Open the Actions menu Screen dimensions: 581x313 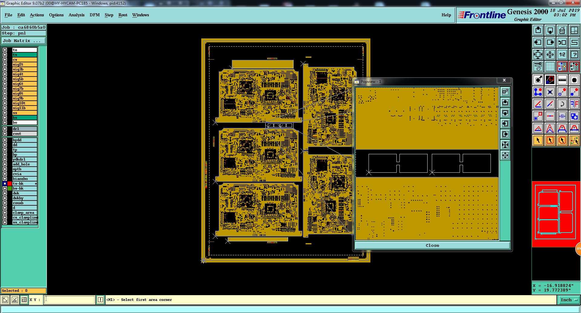tap(37, 15)
